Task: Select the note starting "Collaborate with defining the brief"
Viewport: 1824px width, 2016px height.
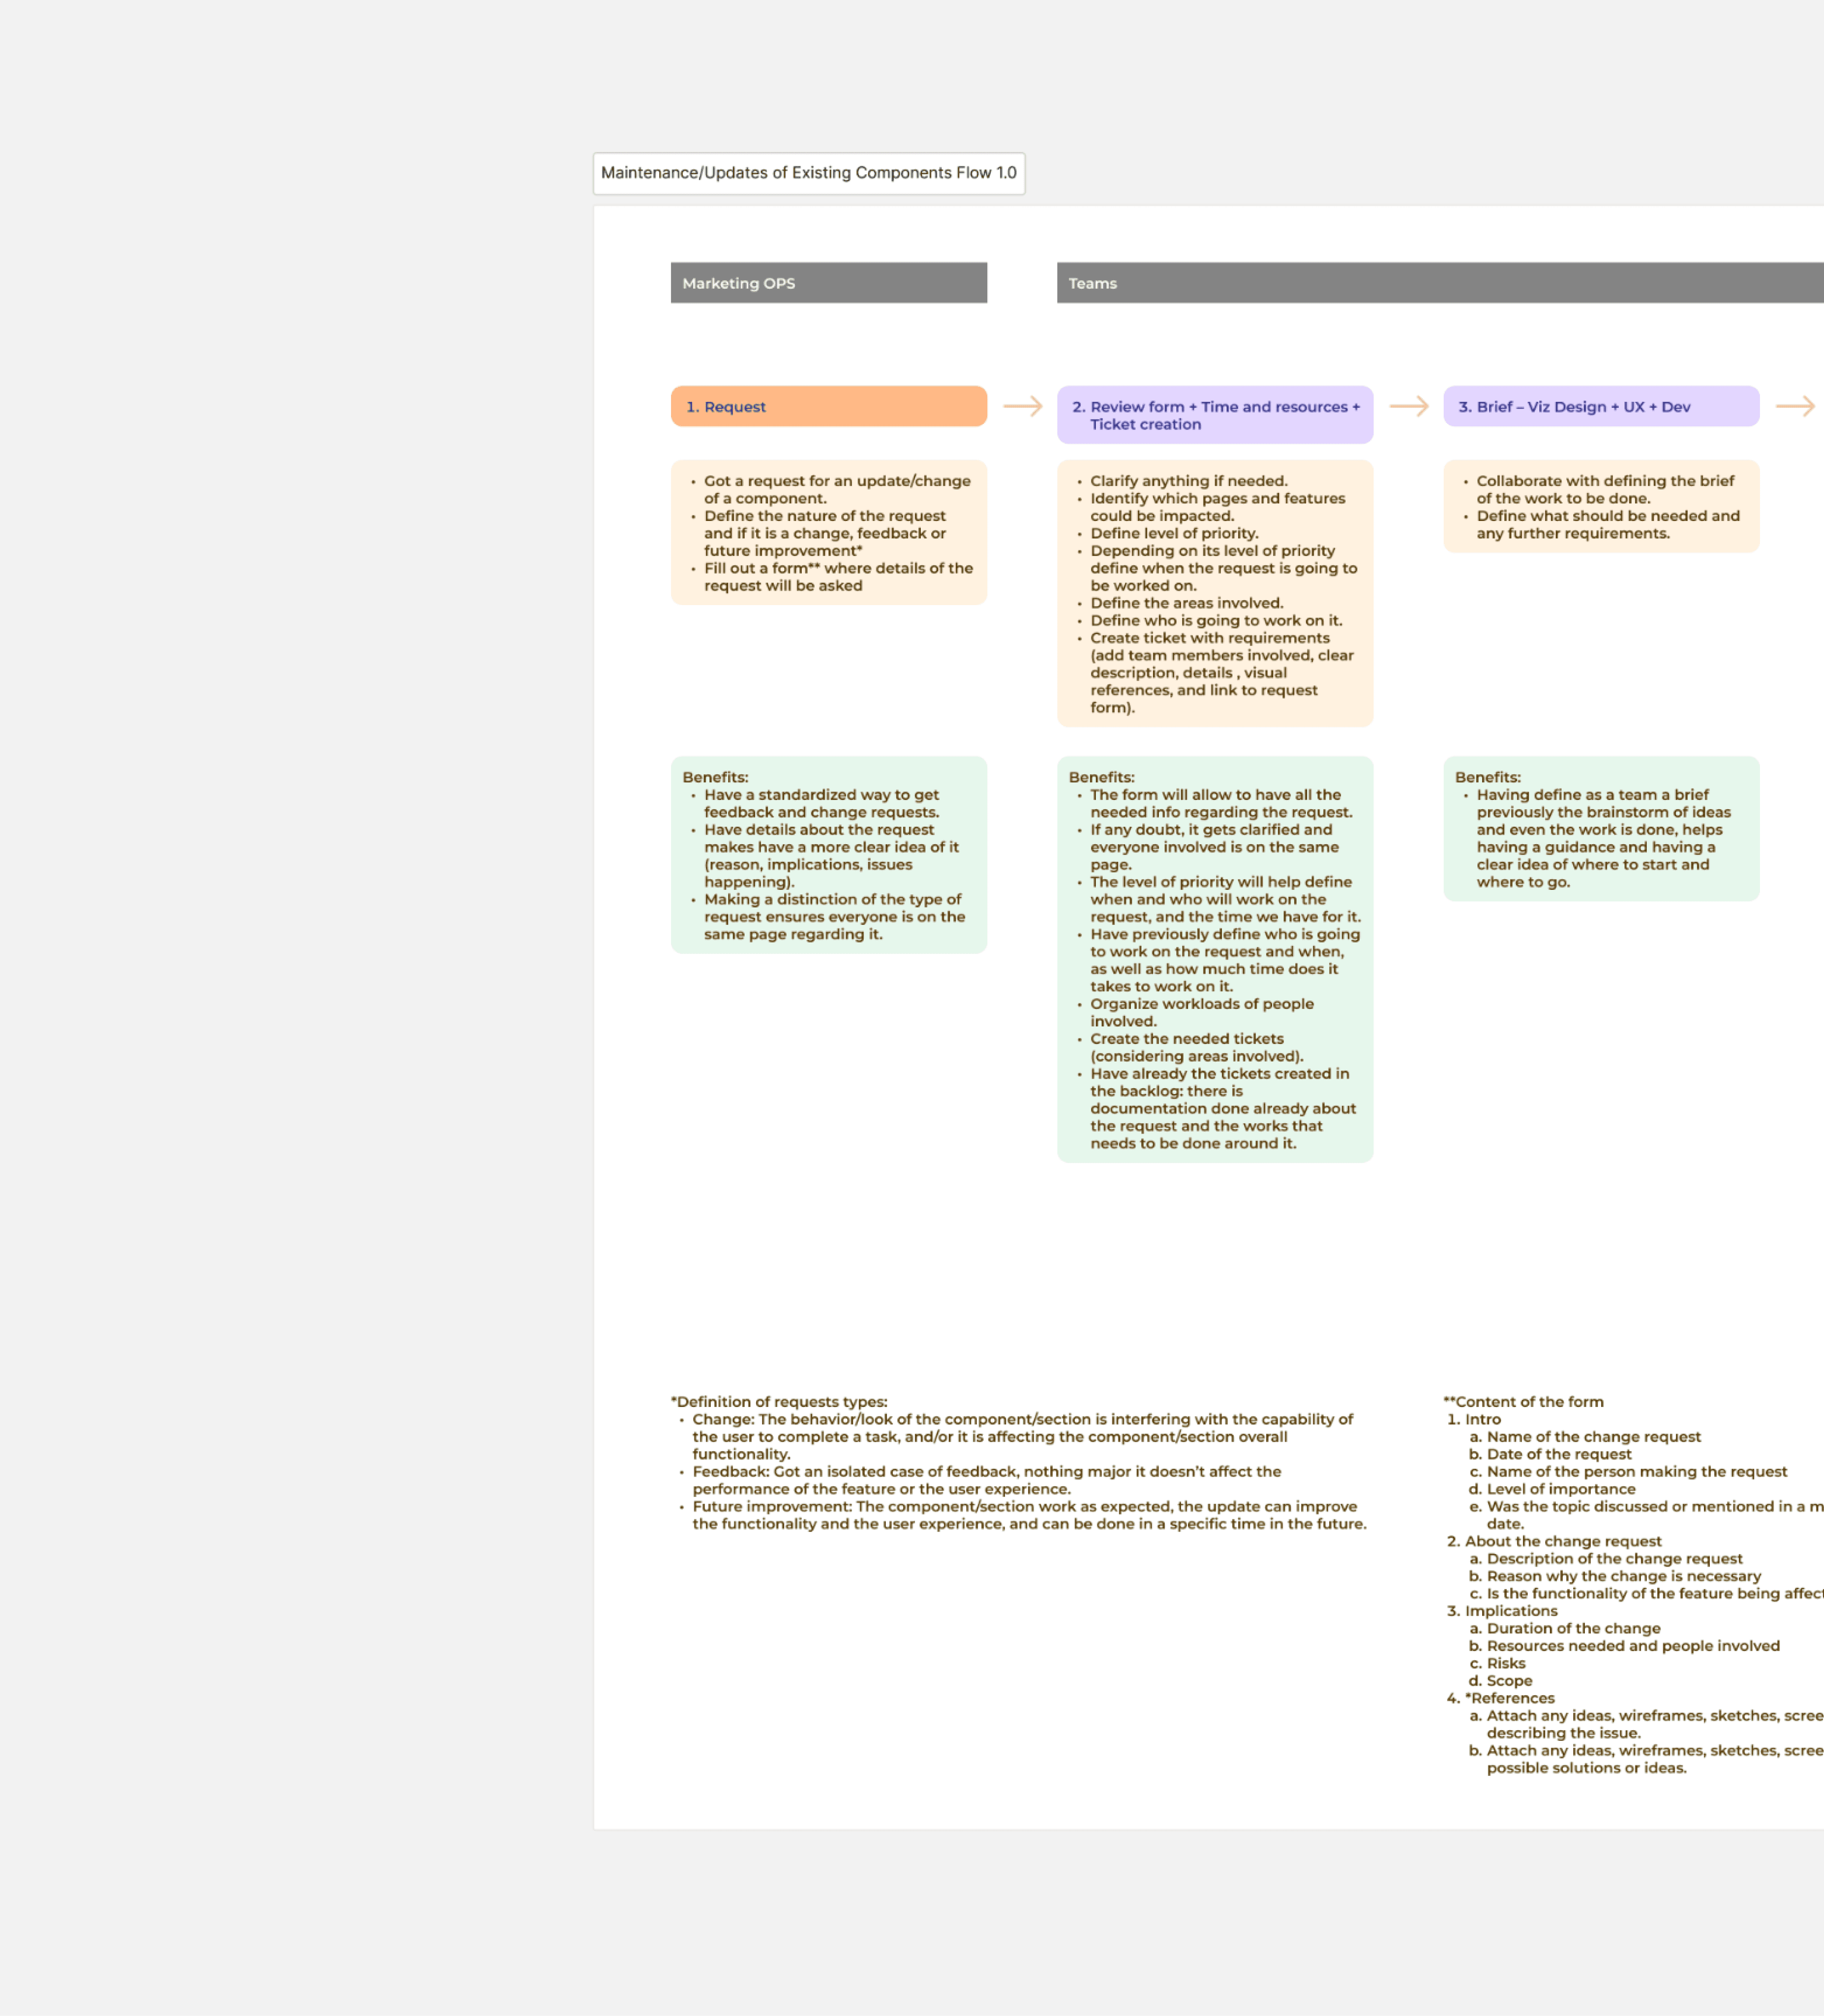Action: point(1600,506)
